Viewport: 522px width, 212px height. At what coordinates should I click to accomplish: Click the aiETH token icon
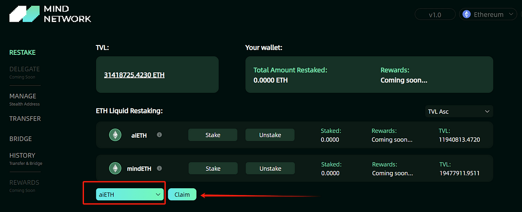(x=115, y=135)
